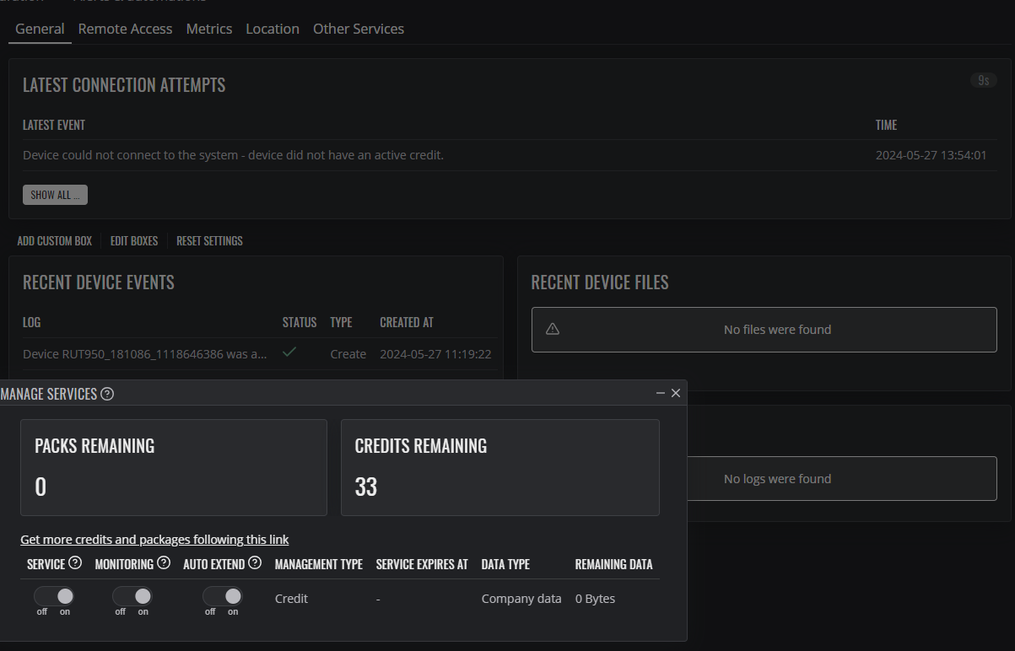The image size is (1015, 651).
Task: Click help icon next to MONITORING column
Action: pos(164,562)
